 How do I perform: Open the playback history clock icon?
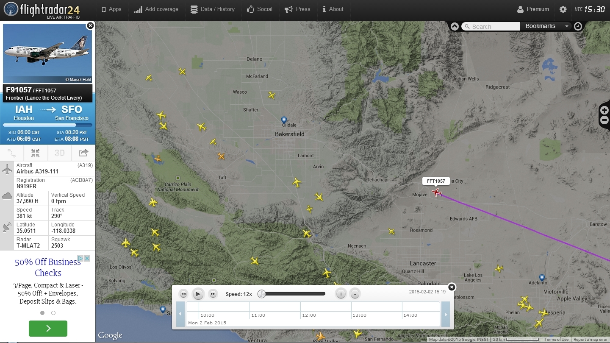[578, 26]
